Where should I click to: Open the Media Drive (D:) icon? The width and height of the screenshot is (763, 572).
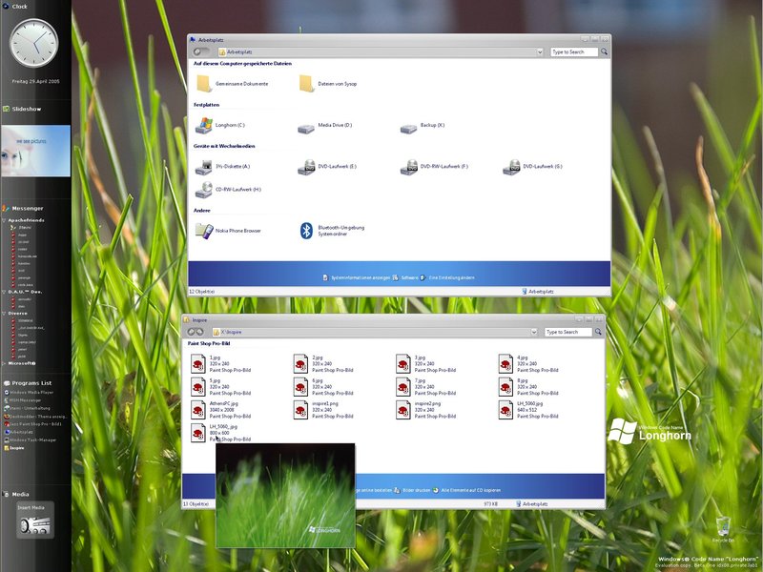click(306, 126)
